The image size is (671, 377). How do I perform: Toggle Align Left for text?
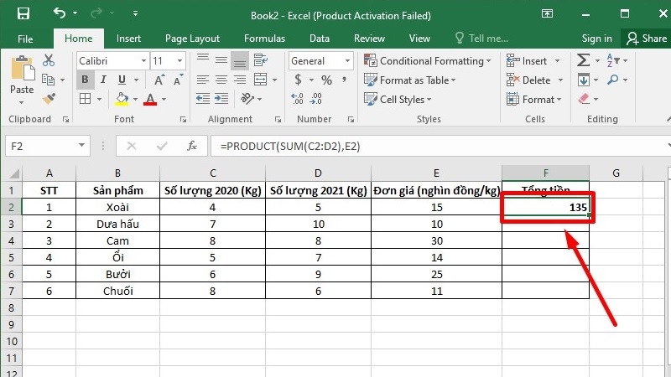(203, 80)
